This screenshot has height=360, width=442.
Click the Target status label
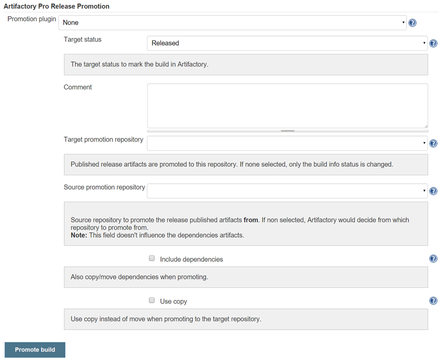(83, 39)
